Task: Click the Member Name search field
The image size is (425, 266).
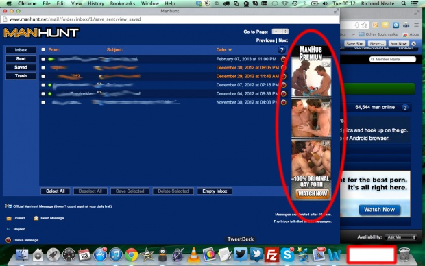Action: pyautogui.click(x=393, y=60)
